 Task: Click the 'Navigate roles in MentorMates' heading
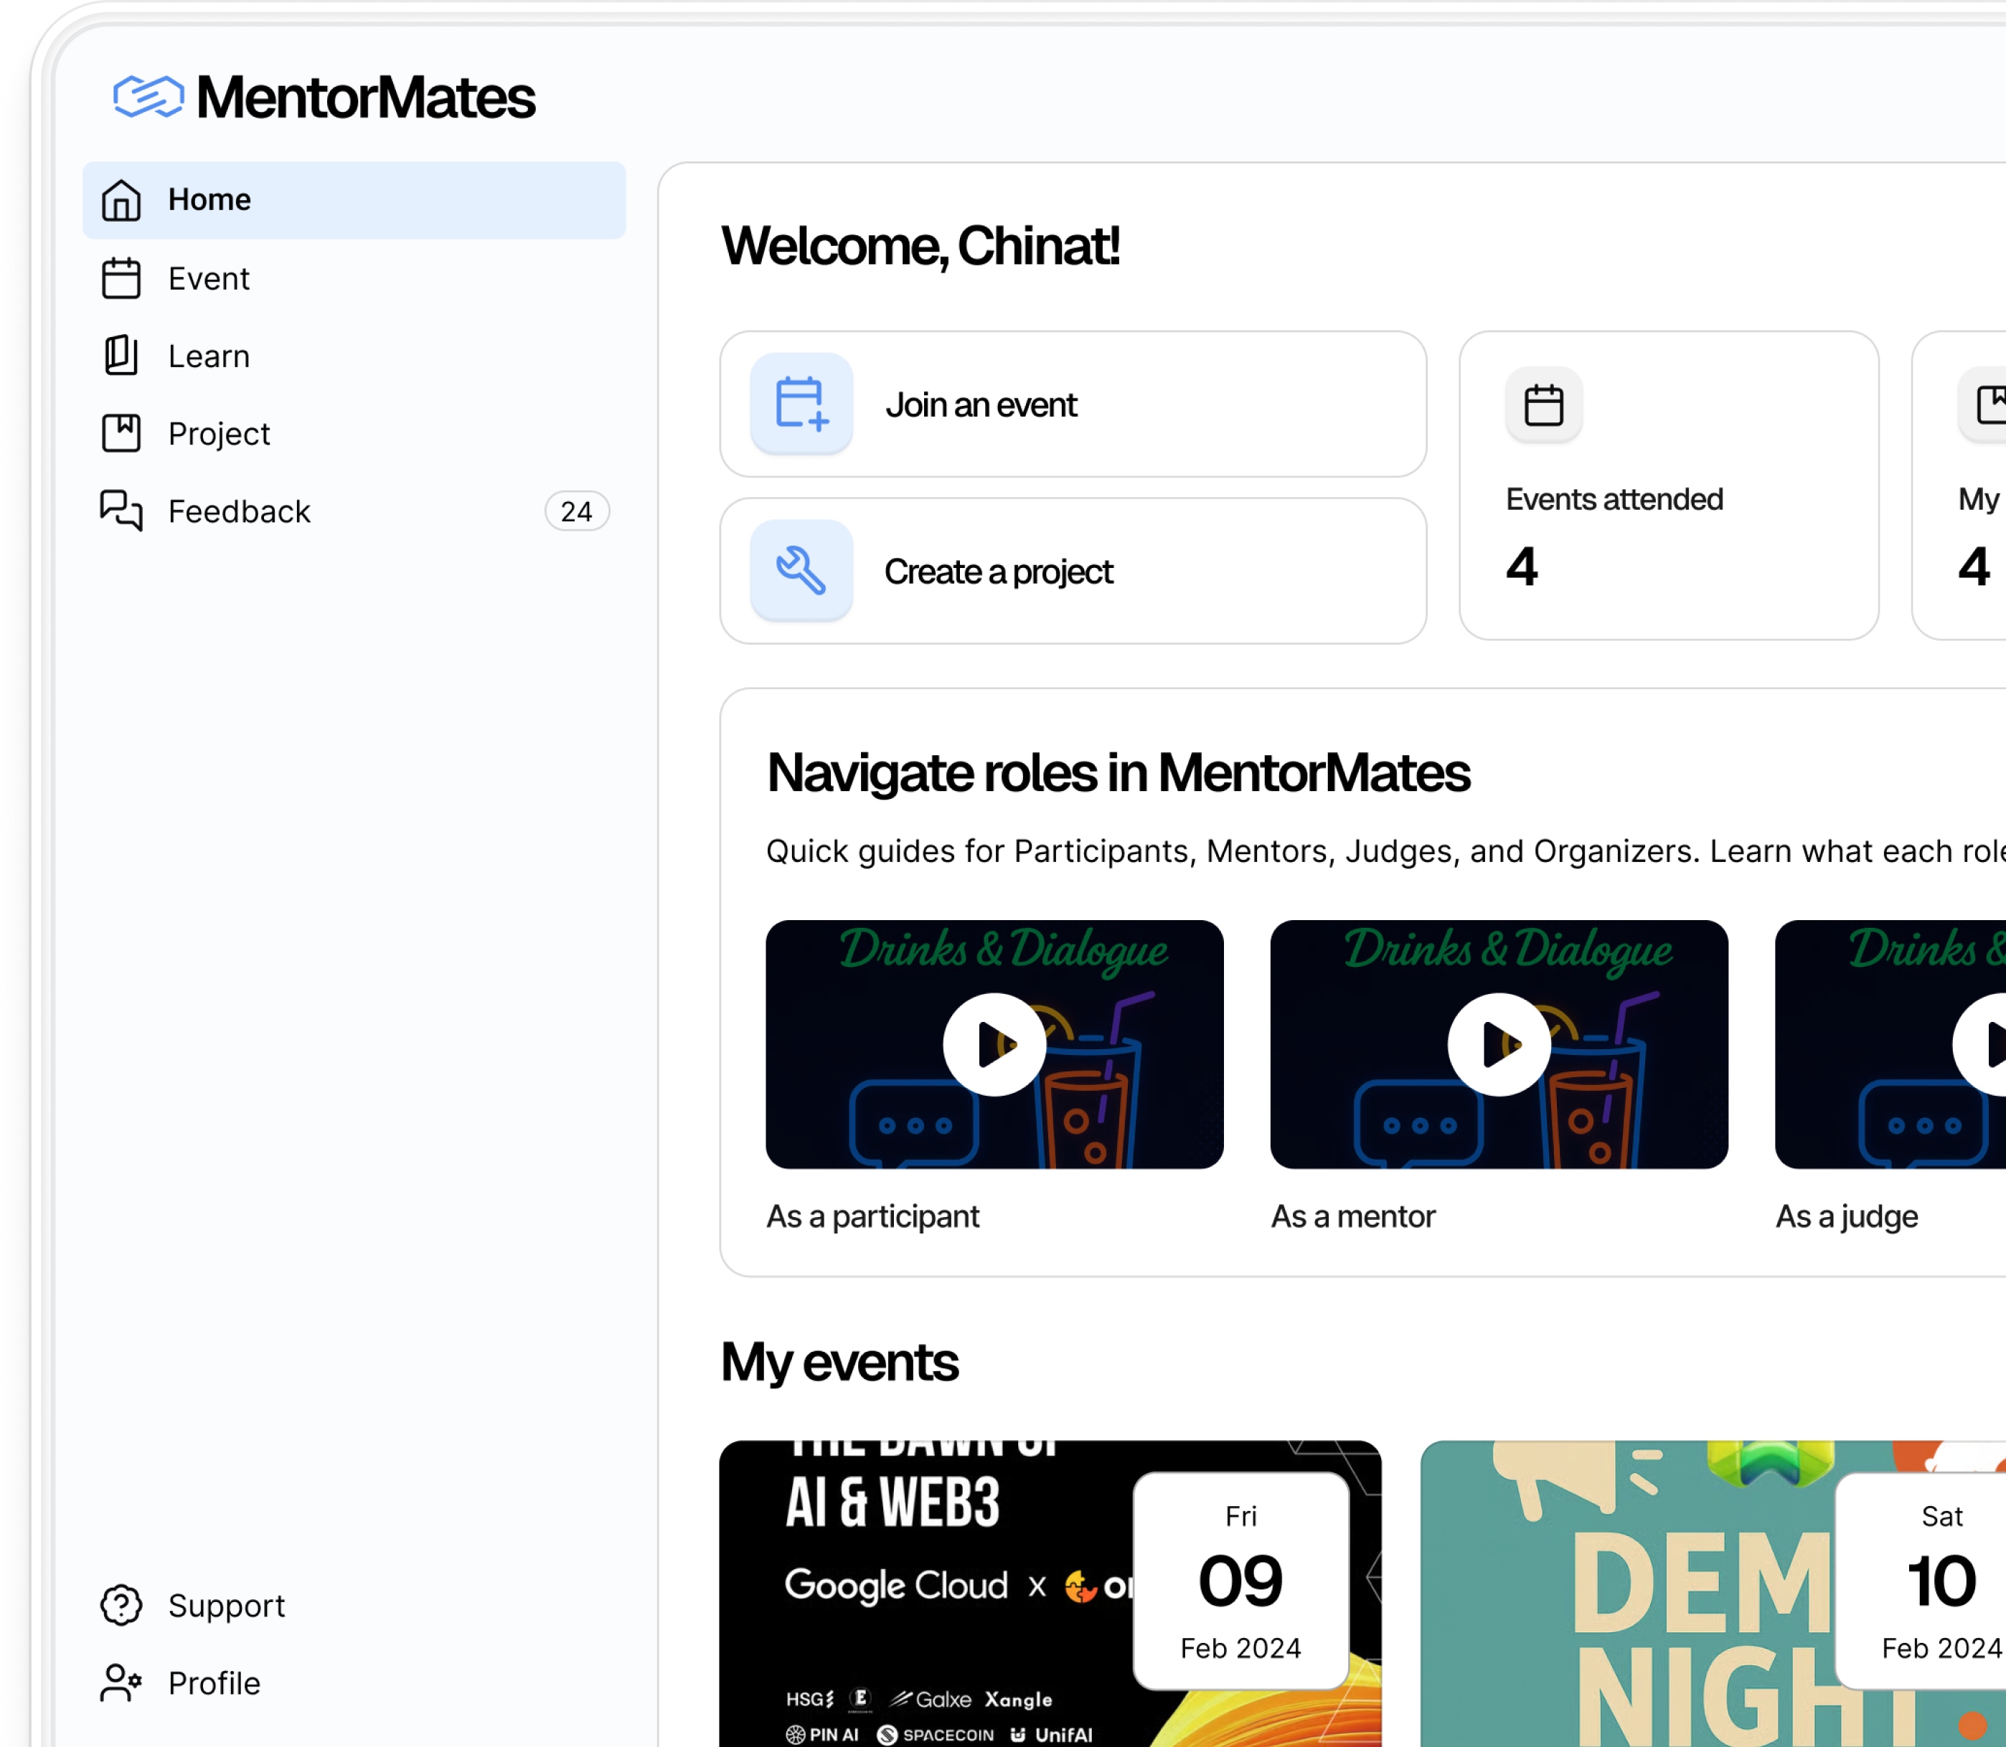(1119, 774)
